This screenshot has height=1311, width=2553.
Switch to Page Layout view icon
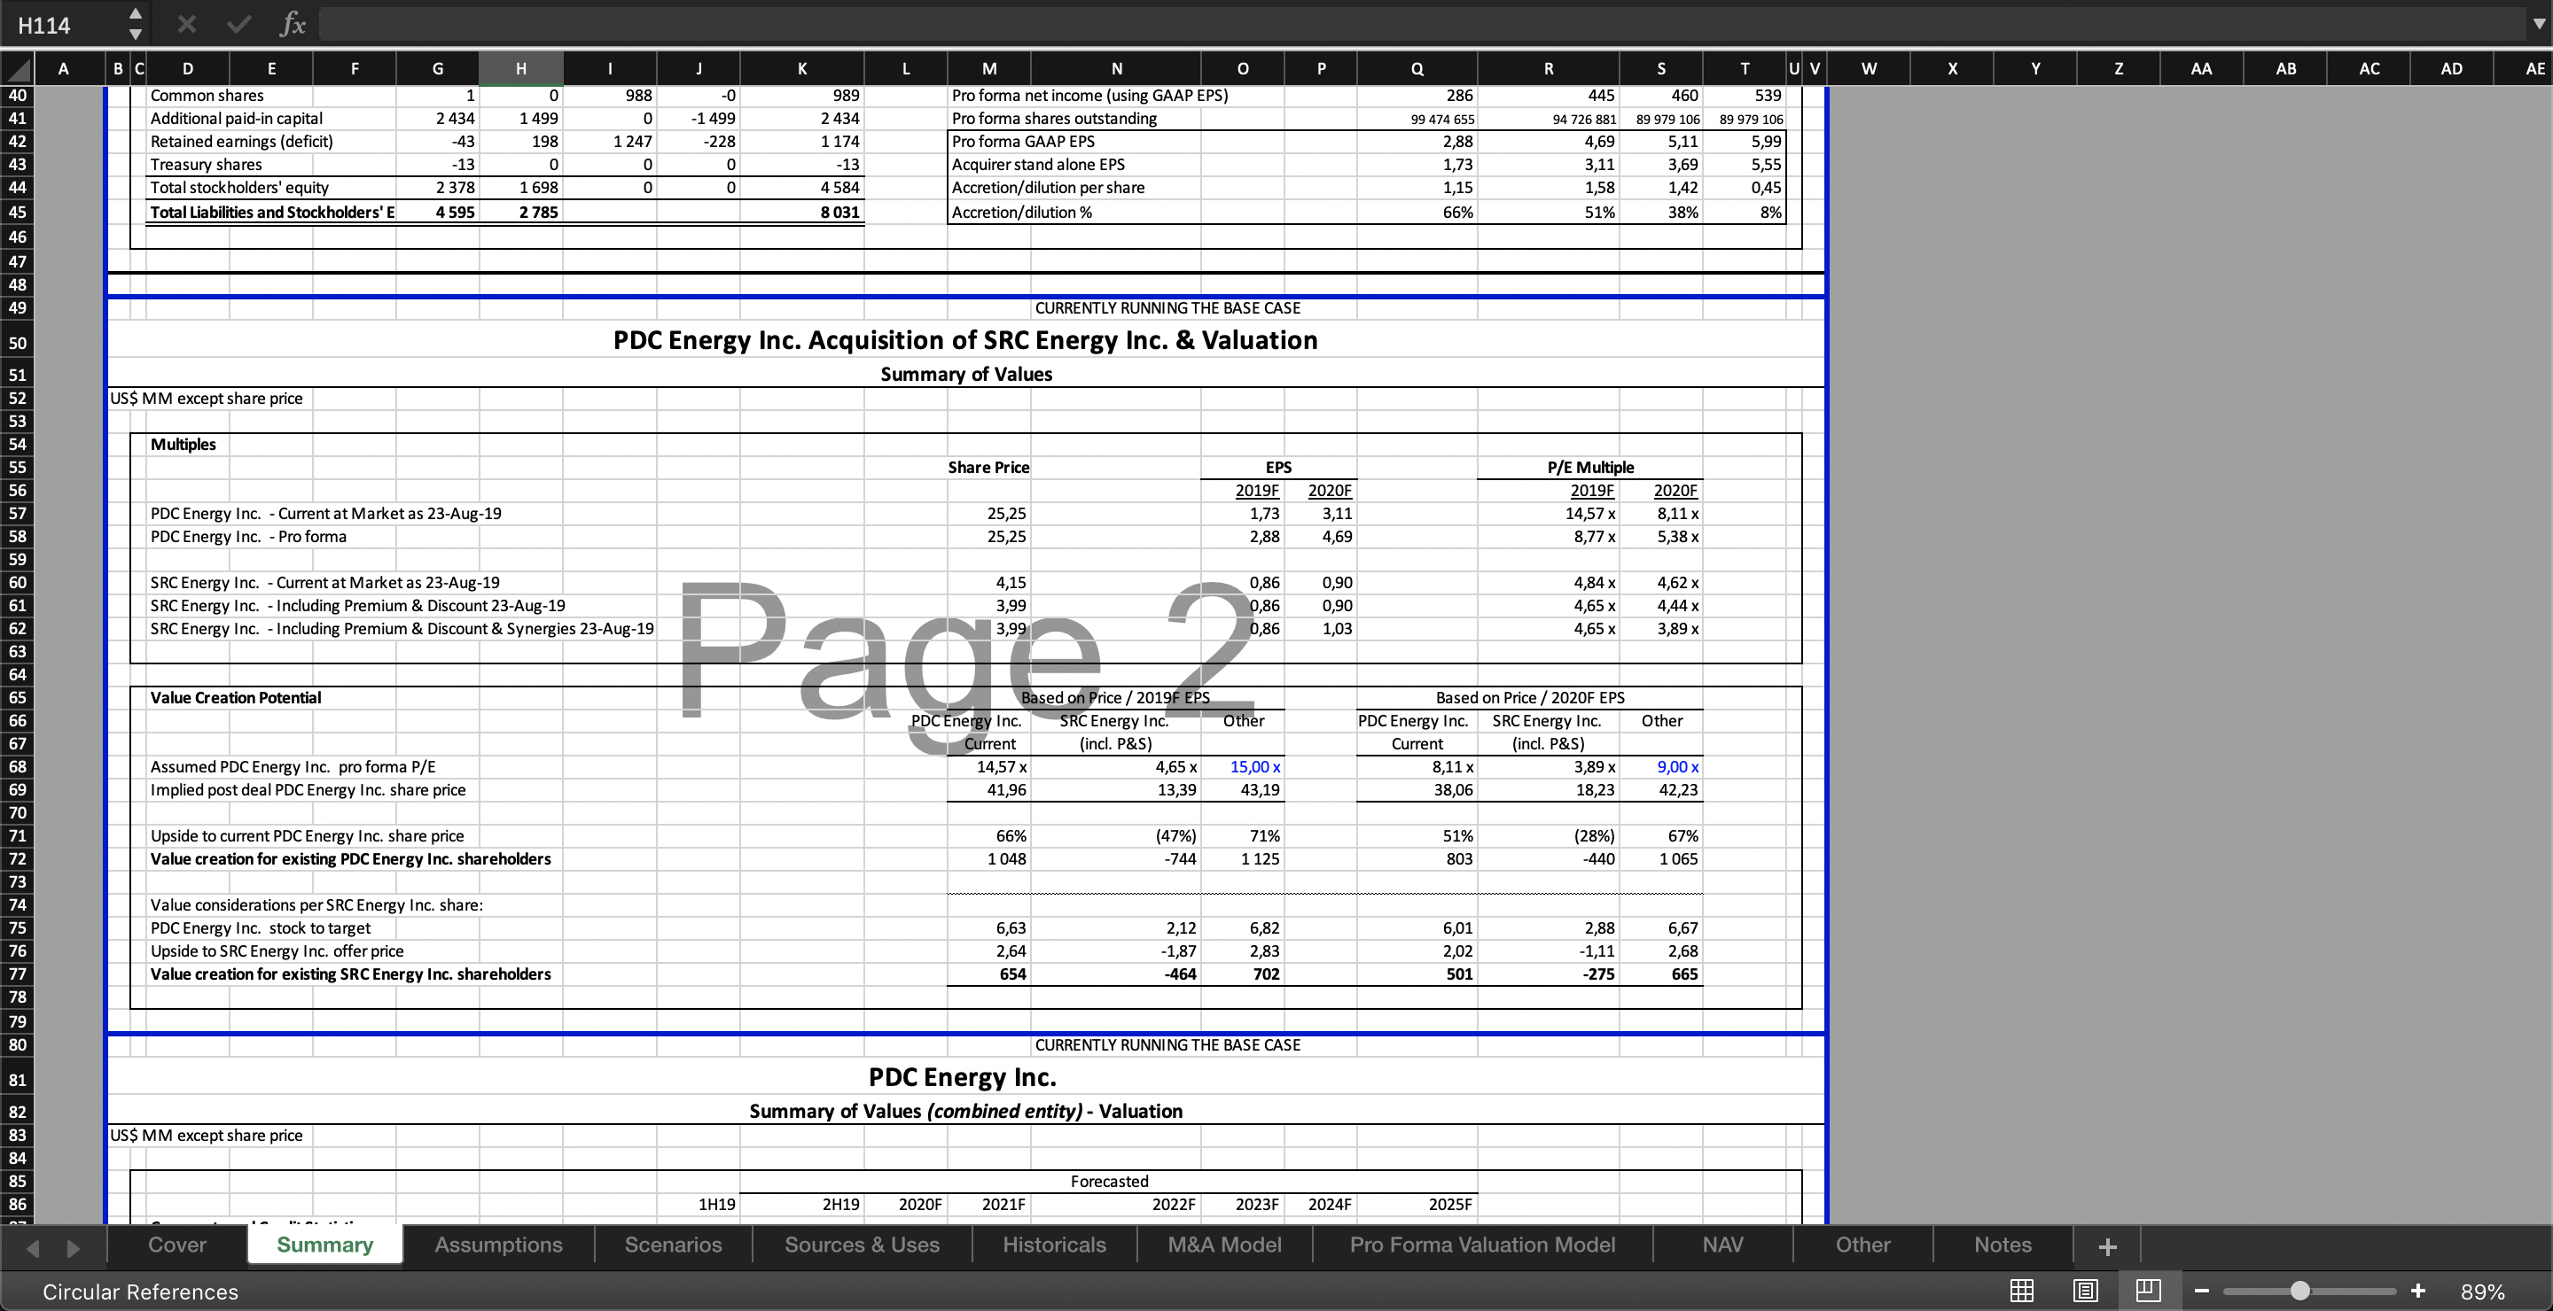coord(2085,1292)
